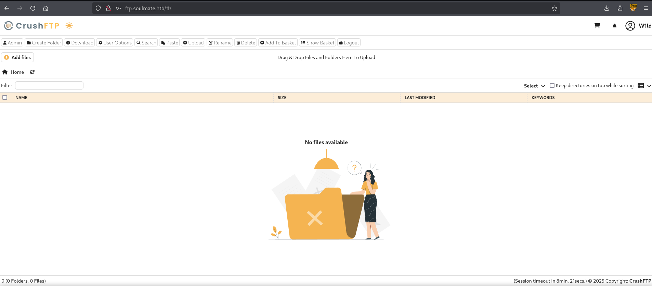
Task: Click the Paste button
Action: coord(169,43)
